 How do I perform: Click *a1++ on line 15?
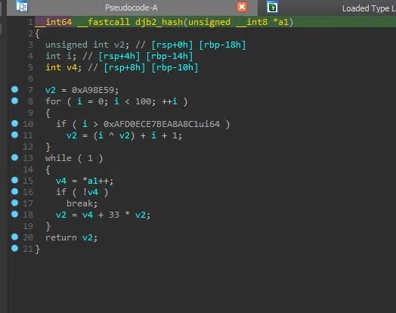coord(95,181)
